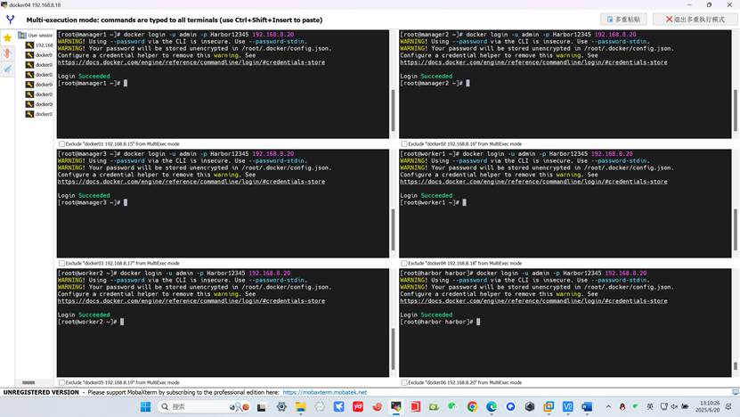Click the session tree horizontal scrollbar

tap(28, 382)
